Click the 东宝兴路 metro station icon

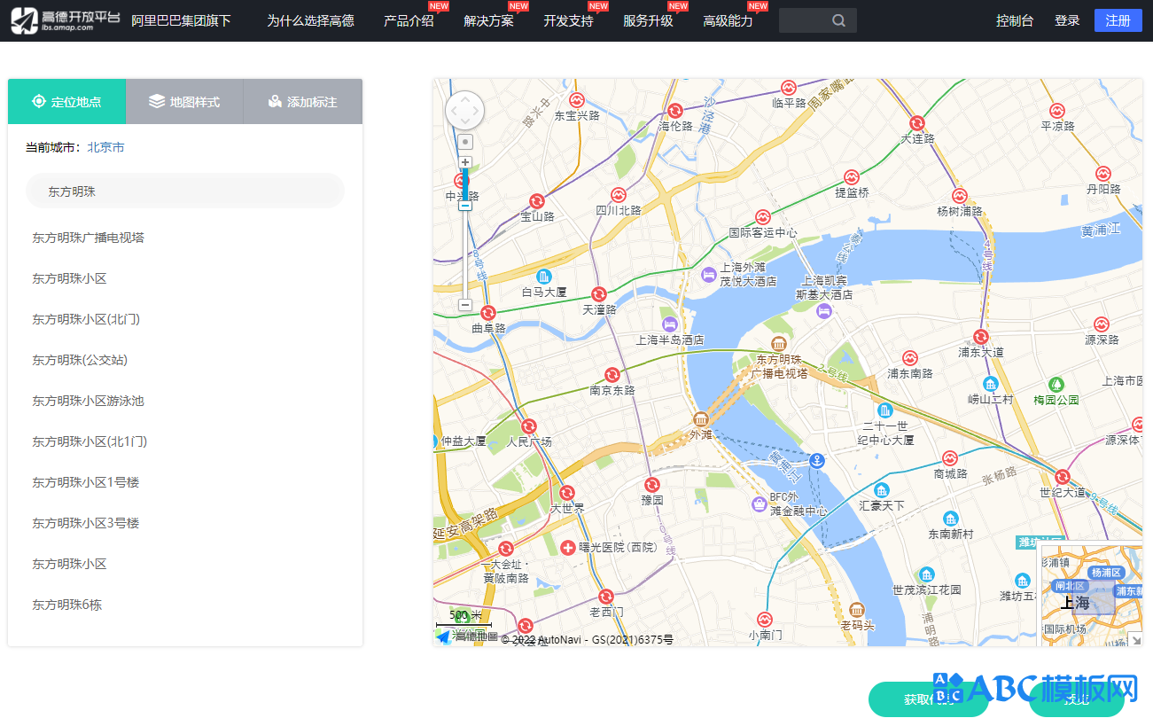[x=577, y=100]
